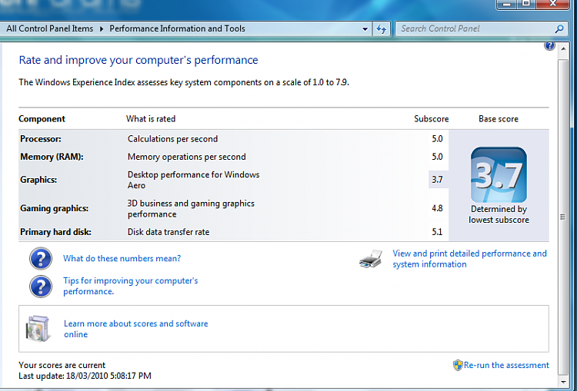The height and width of the screenshot is (391, 577).
Task: Click the Gaming graphics subscore 4.8
Action: tap(437, 208)
